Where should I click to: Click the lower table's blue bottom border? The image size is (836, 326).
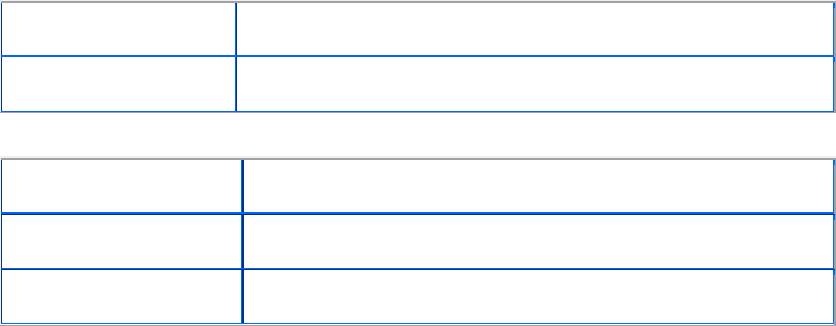(x=418, y=323)
